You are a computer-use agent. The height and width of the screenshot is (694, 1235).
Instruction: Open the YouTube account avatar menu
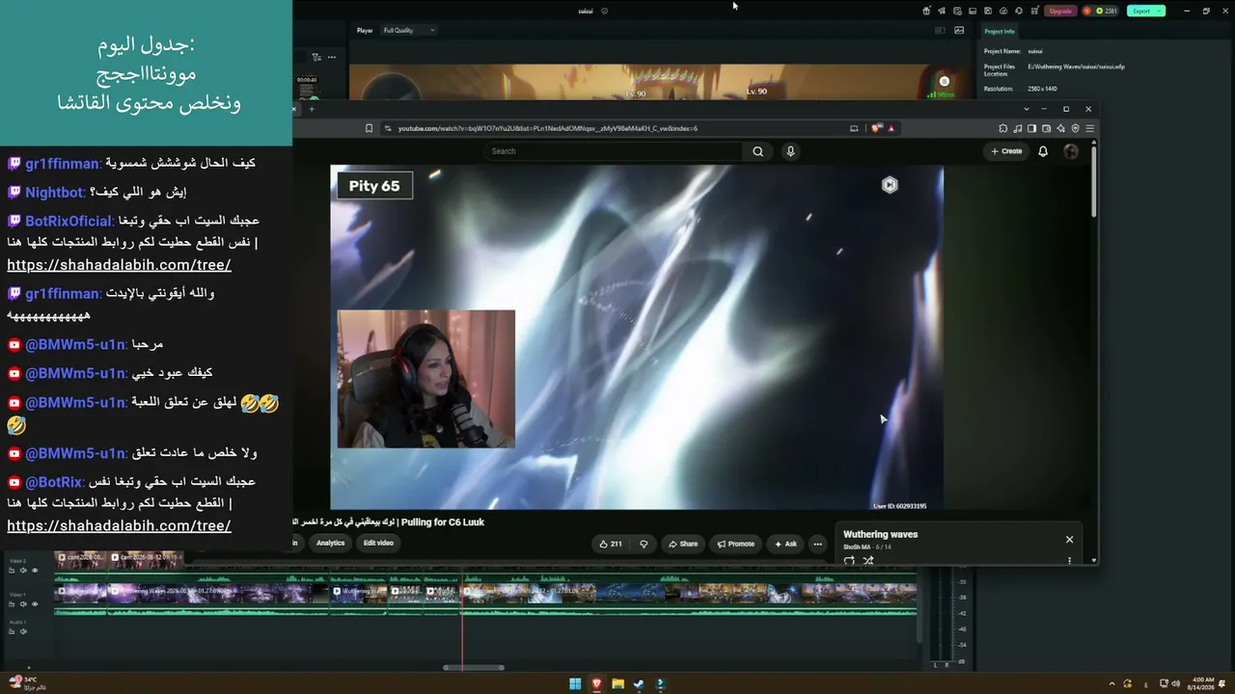(x=1071, y=151)
